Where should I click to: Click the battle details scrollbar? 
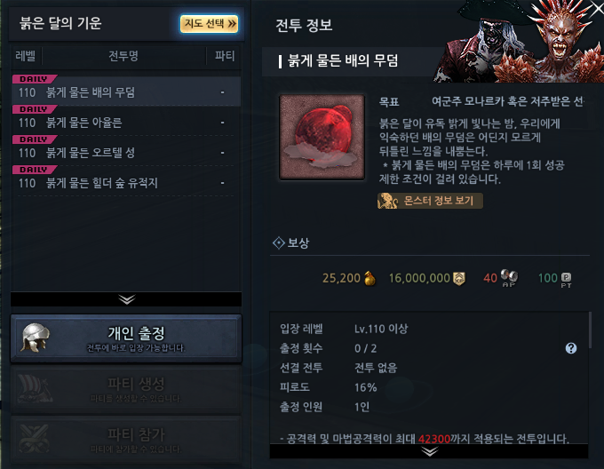click(589, 331)
